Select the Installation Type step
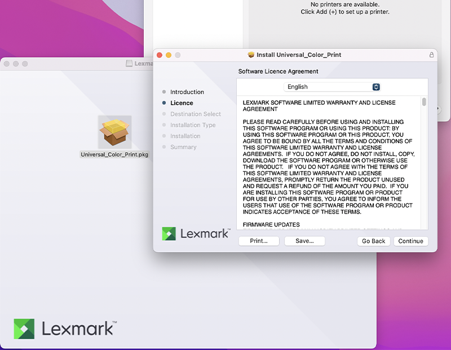Screen dimensions: 451x350 pos(193,125)
